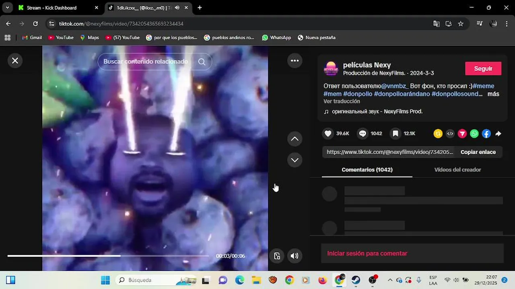This screenshot has width=515, height=289.
Task: Open the tab search dropdown arrow
Action: (x=7, y=8)
